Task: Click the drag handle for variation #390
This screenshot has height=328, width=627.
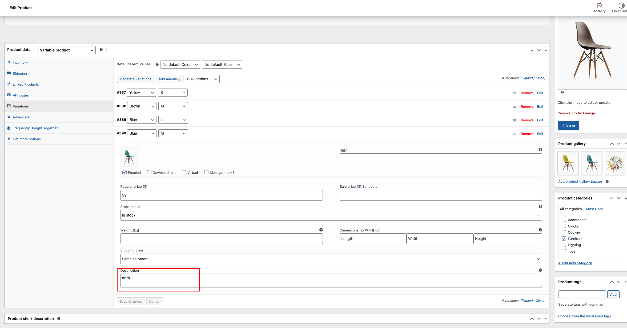Action: pos(515,134)
